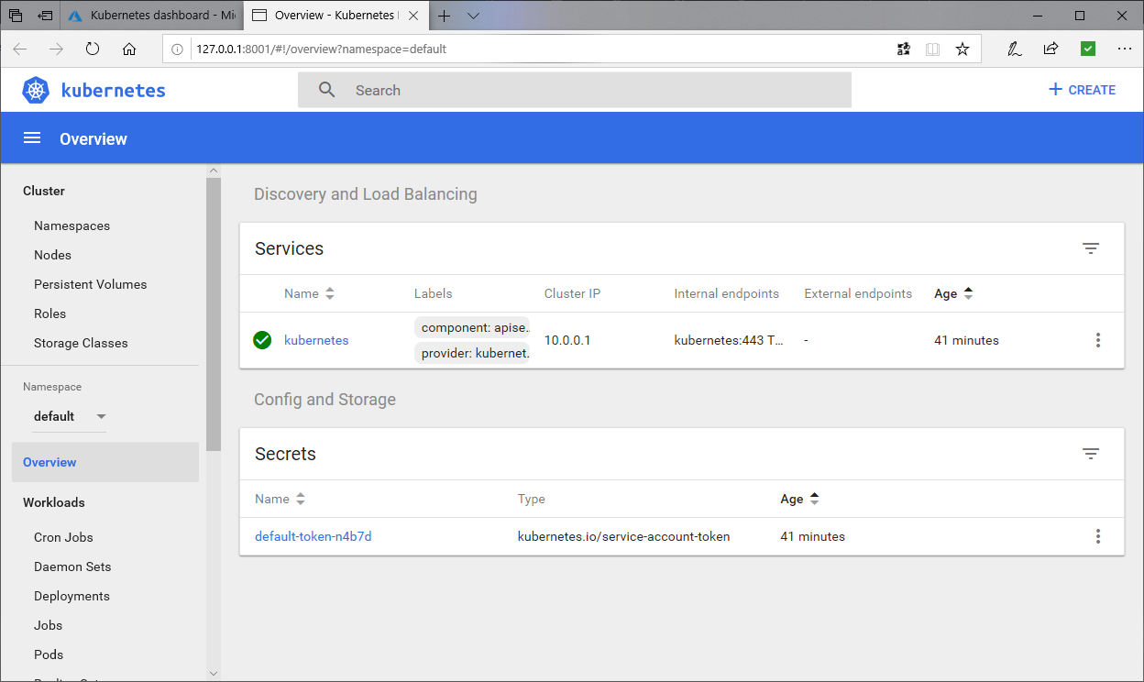Click the "provider: kubernet.." label chip

tap(472, 353)
